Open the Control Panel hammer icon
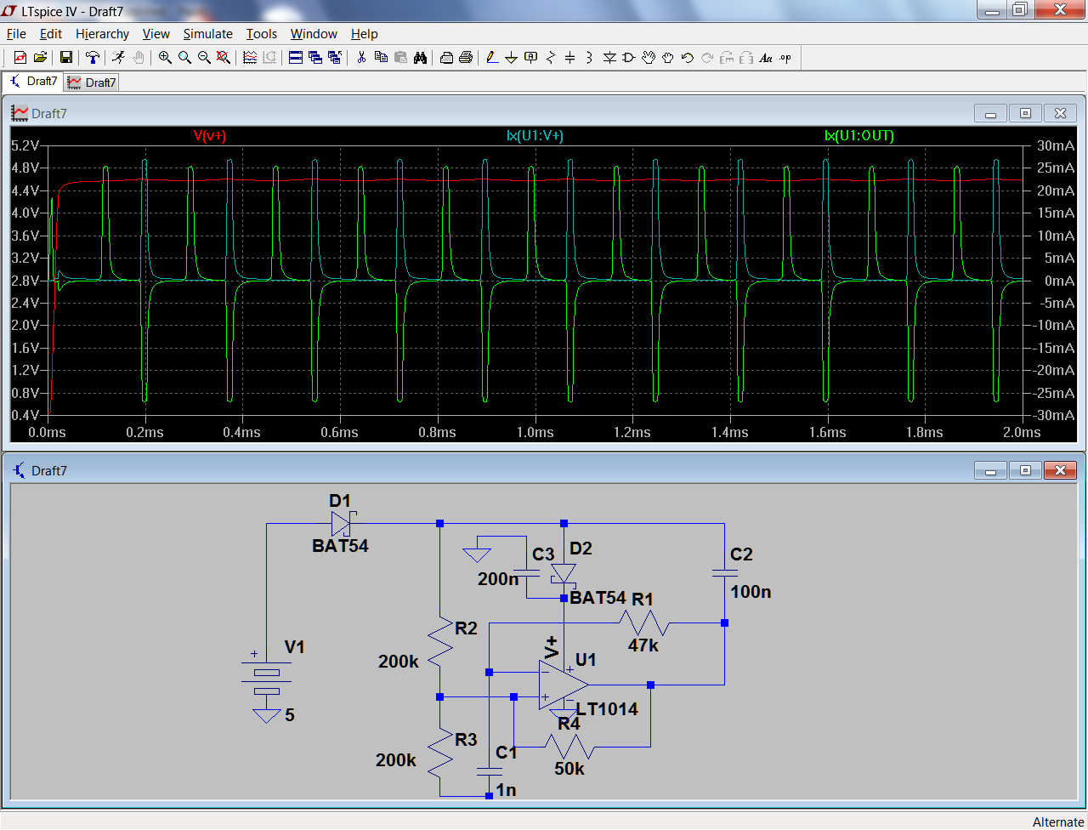The width and height of the screenshot is (1088, 830). 93,57
